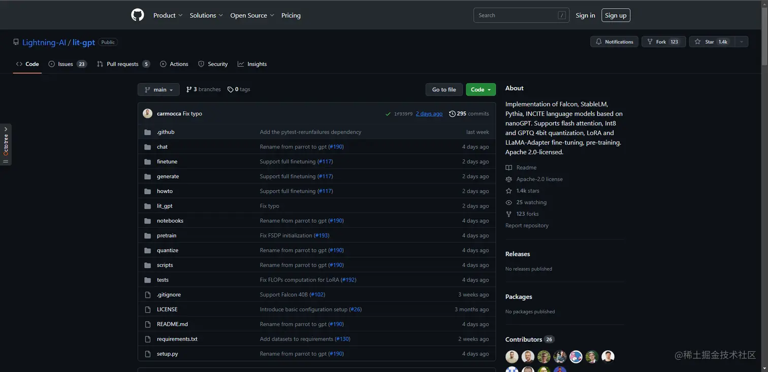Image resolution: width=768 pixels, height=372 pixels.
Task: Click the lit_gpt folder icon
Action: point(148,206)
